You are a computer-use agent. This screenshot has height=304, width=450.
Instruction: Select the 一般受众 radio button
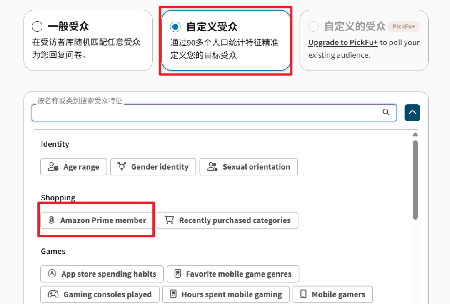37,26
